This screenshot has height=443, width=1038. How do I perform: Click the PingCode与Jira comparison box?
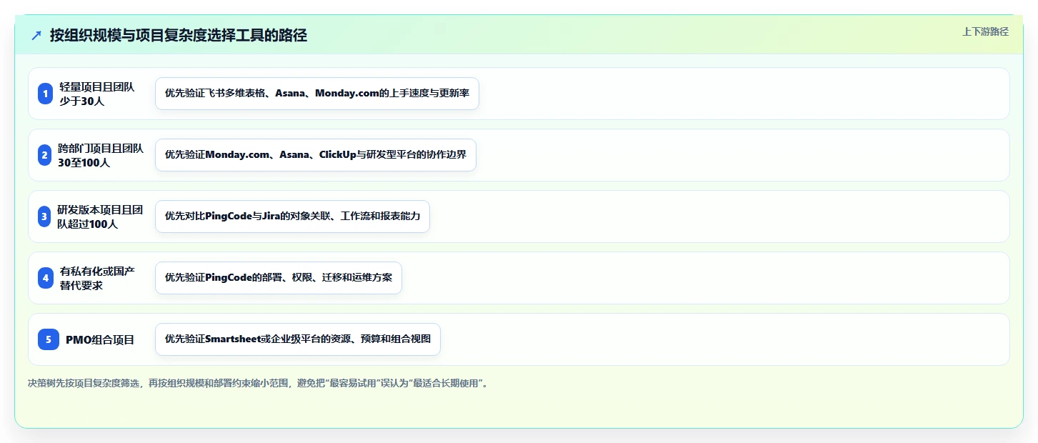[292, 216]
